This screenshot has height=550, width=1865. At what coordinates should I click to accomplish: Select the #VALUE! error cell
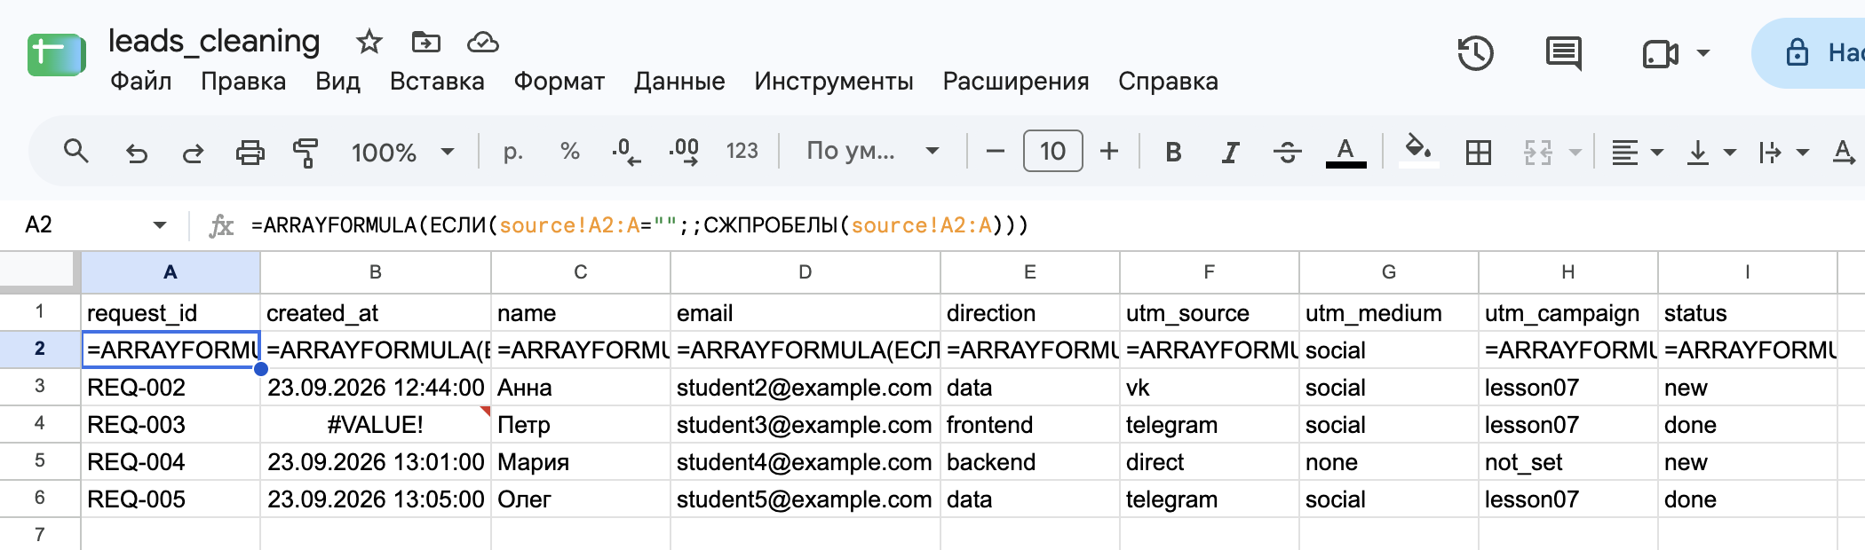click(376, 424)
